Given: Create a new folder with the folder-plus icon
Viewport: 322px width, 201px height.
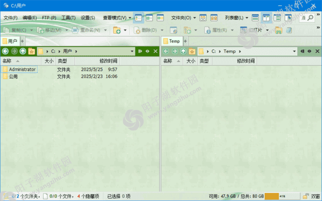Looking at the screenshot, I should [117, 30].
